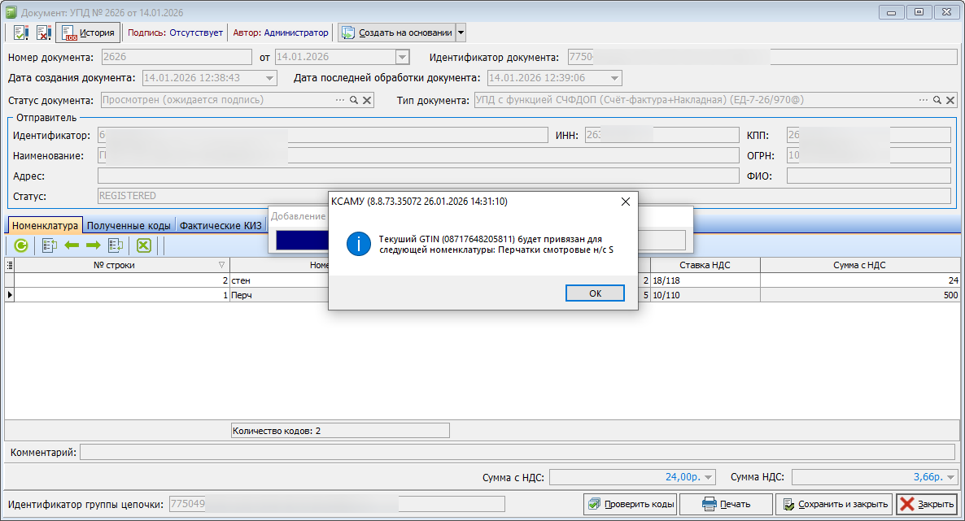The image size is (965, 521).
Task: Expand the Дата создания документа dropdown
Action: pyautogui.click(x=270, y=78)
